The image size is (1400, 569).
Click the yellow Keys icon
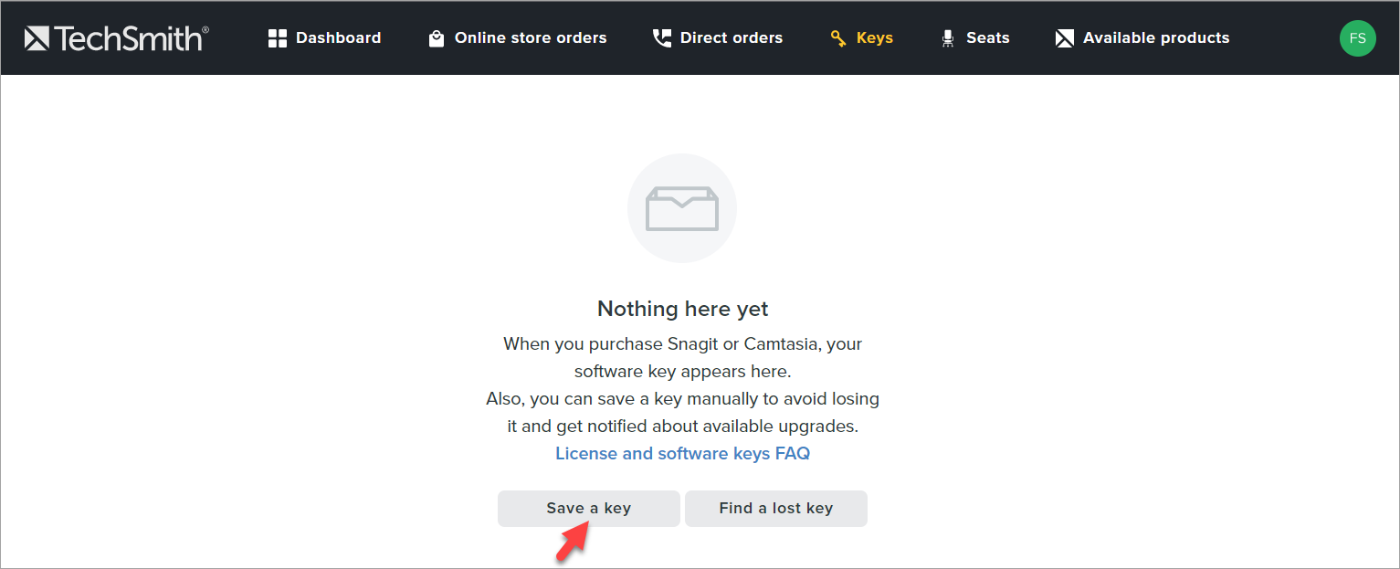pos(837,37)
